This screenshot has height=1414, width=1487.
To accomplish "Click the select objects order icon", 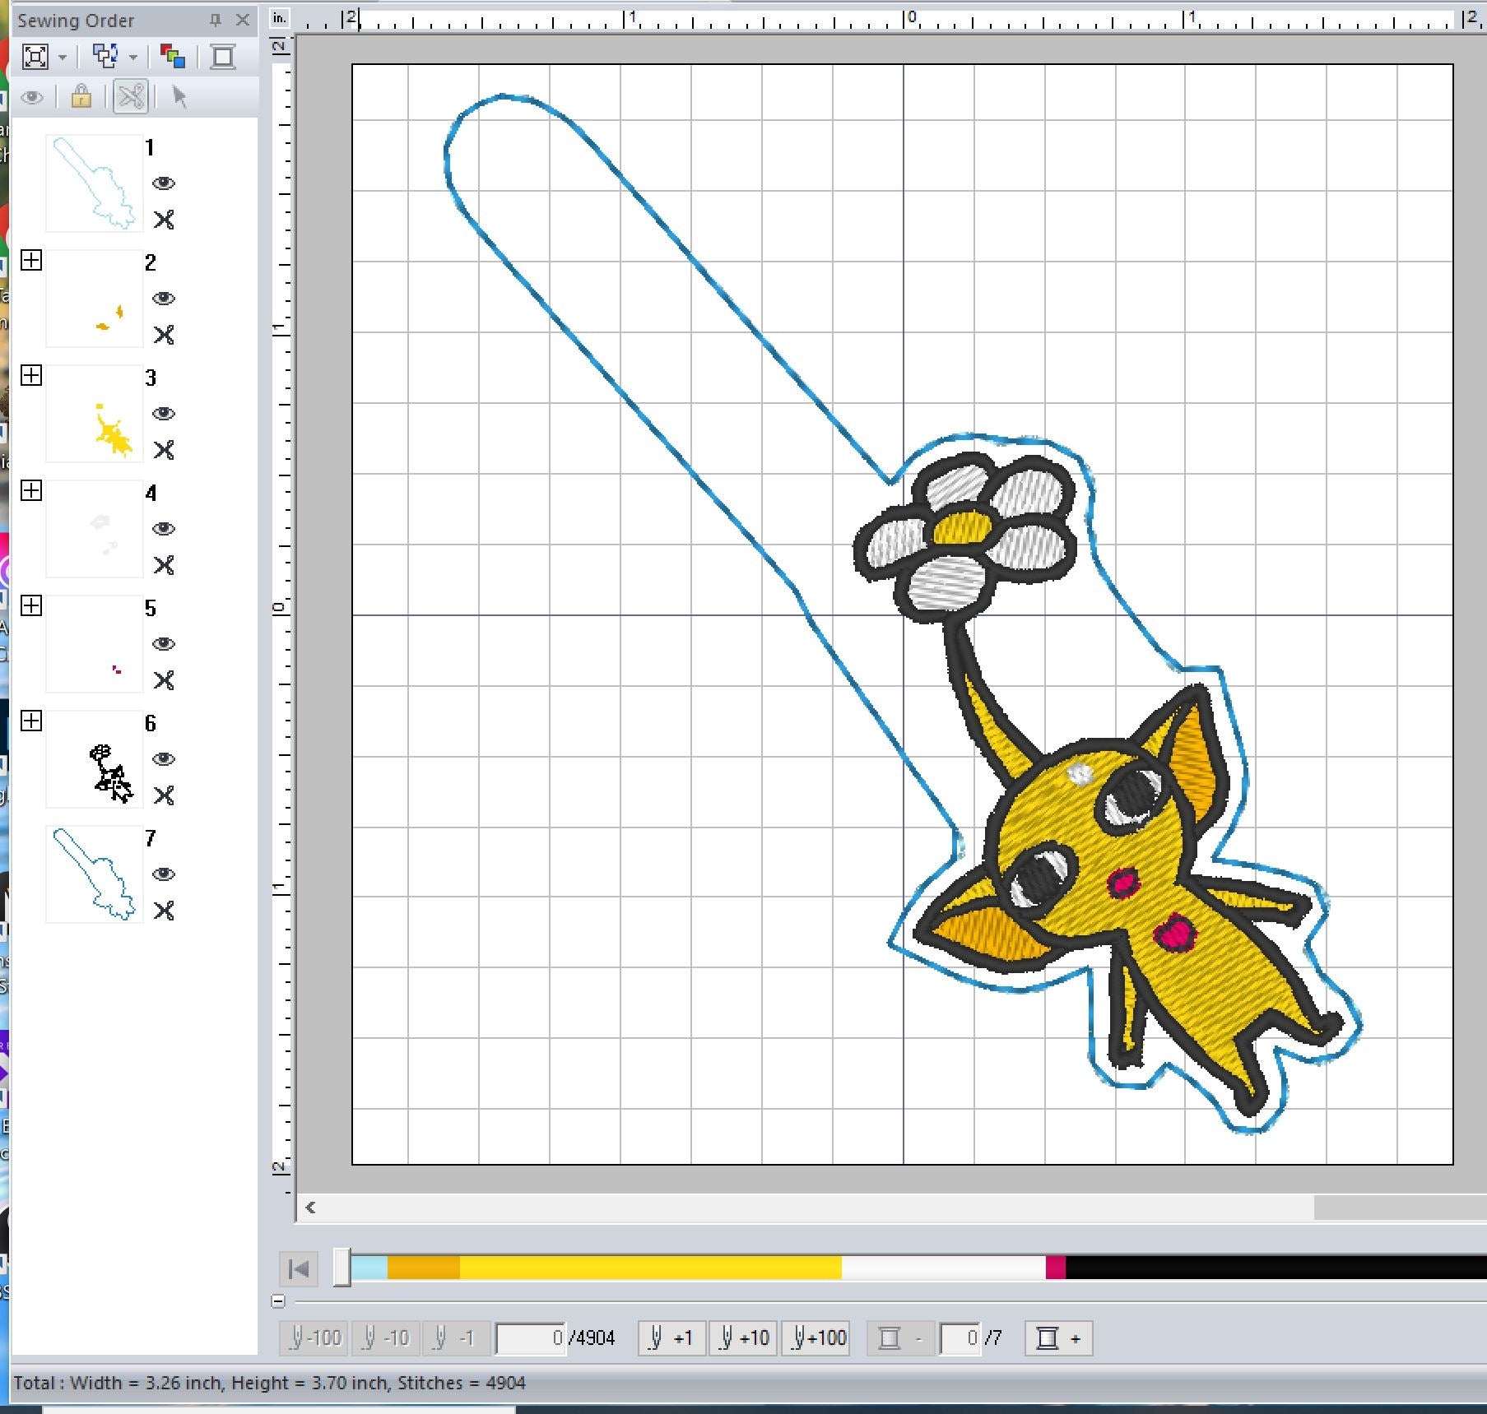I will pos(105,57).
